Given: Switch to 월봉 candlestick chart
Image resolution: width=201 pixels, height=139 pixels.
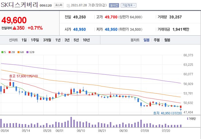Looking at the screenshot, I should 167,40.
